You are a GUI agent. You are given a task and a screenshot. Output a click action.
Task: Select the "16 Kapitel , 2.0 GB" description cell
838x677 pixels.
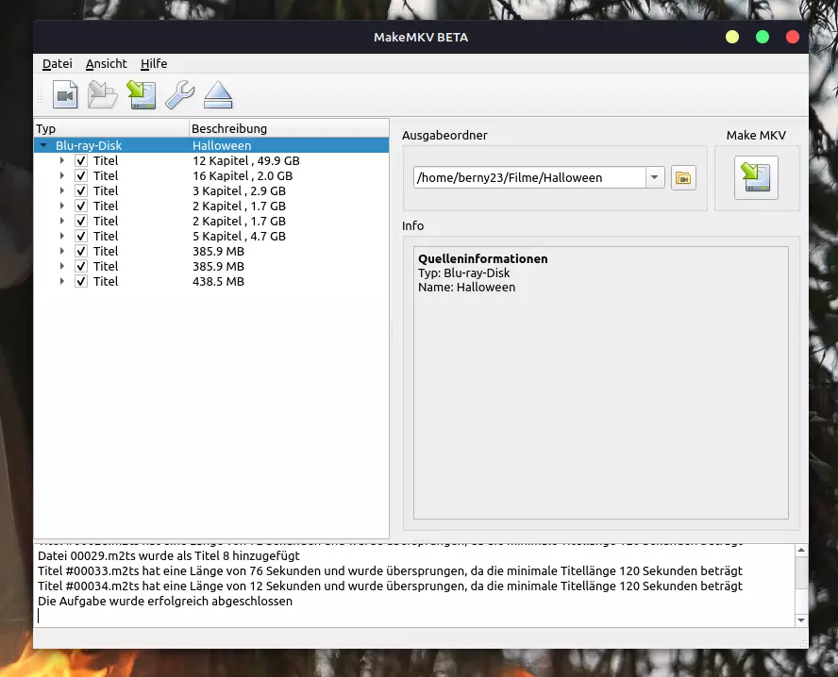point(243,175)
